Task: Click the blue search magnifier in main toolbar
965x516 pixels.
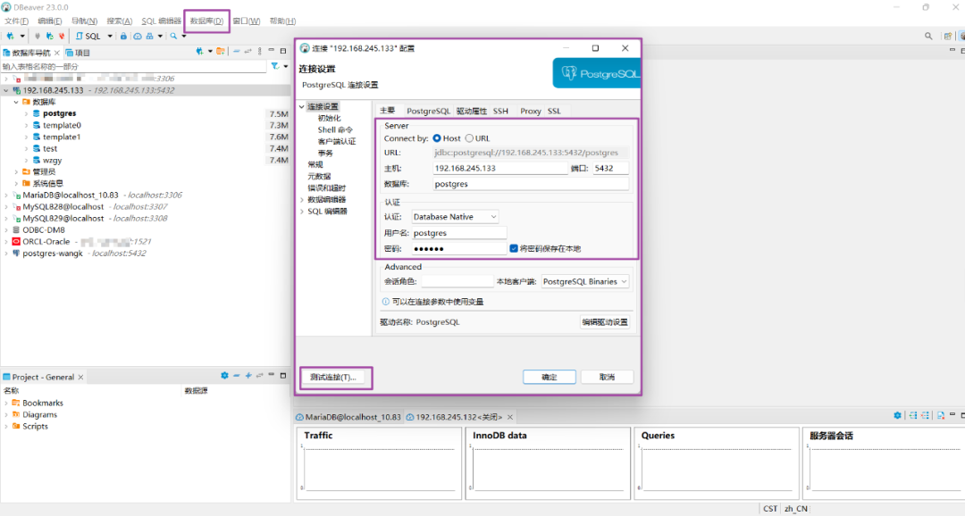Action: coord(173,37)
